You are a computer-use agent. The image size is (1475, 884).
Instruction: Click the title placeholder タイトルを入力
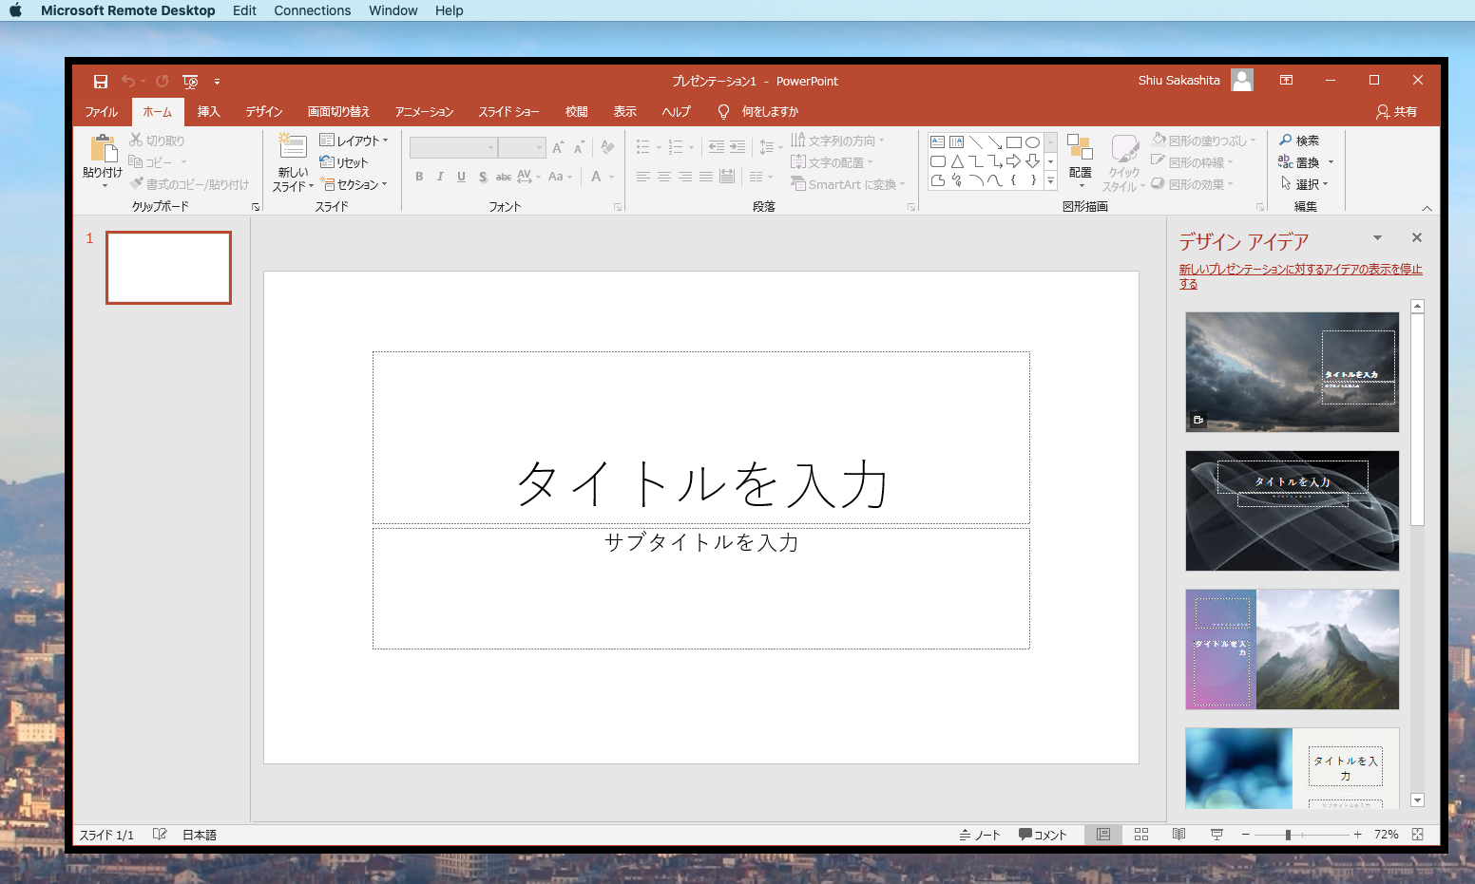click(701, 438)
